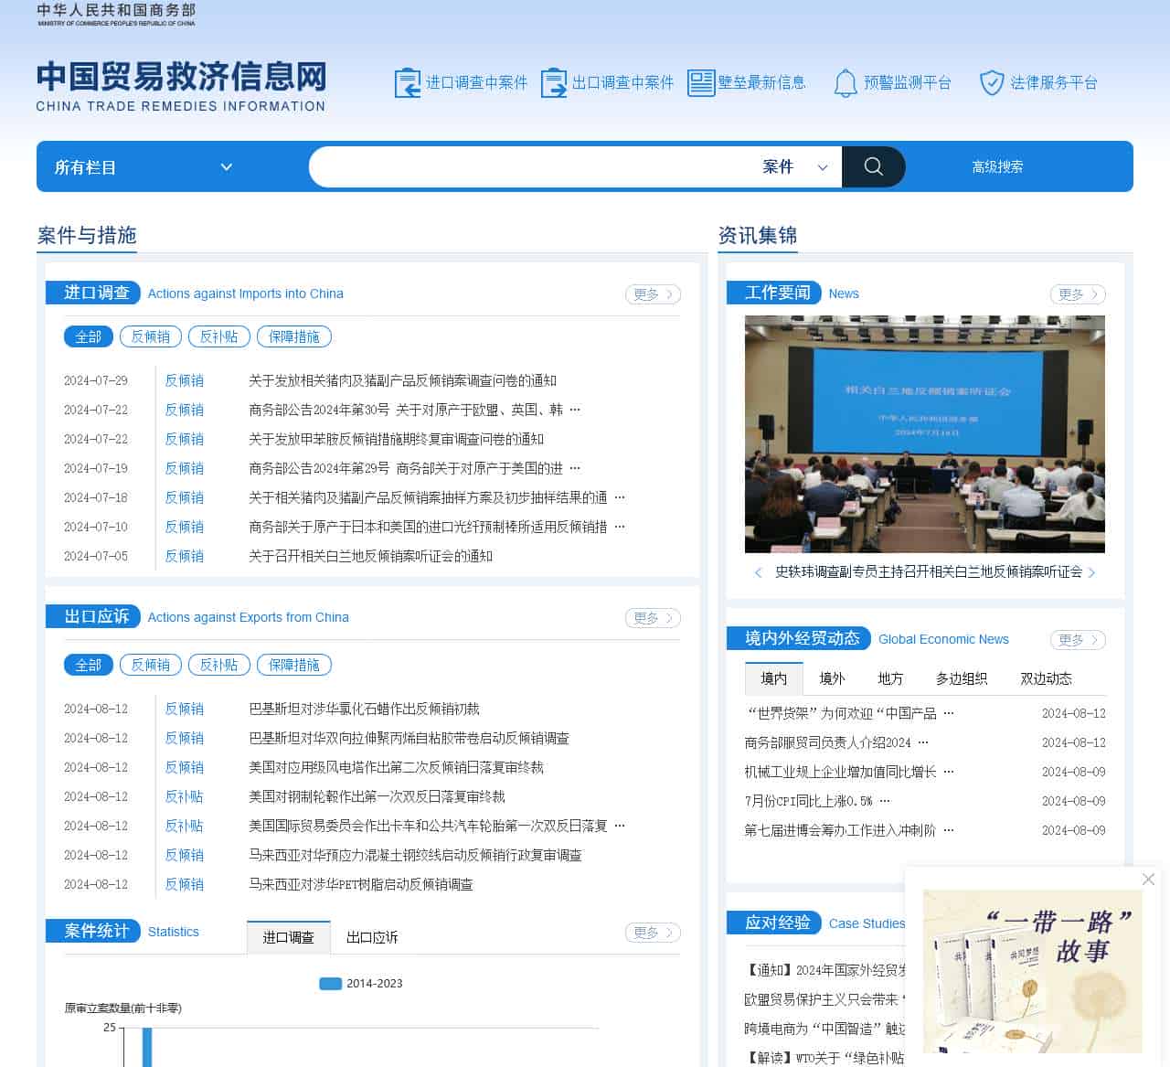Click the next arrow on the news carousel
The width and height of the screenshot is (1170, 1067).
[x=1092, y=573]
